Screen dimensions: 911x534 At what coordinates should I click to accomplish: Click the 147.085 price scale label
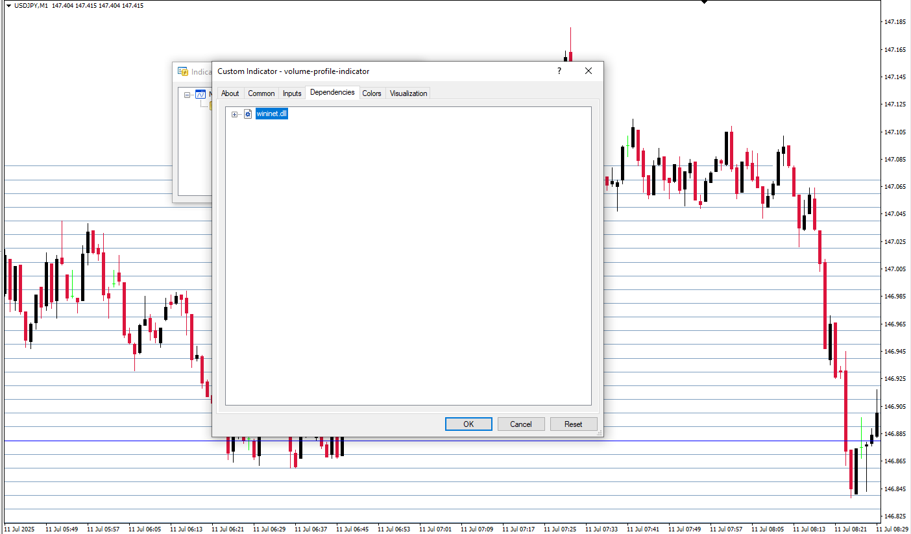click(895, 159)
